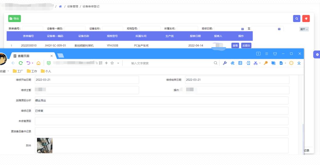The height and width of the screenshot is (165, 320).
Task: Click the QR code icon in address bar
Action: click(x=101, y=63)
